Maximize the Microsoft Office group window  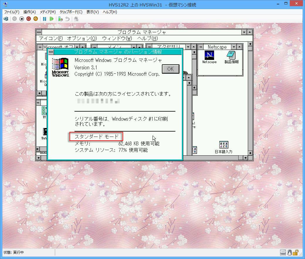pyautogui.click(x=83, y=47)
